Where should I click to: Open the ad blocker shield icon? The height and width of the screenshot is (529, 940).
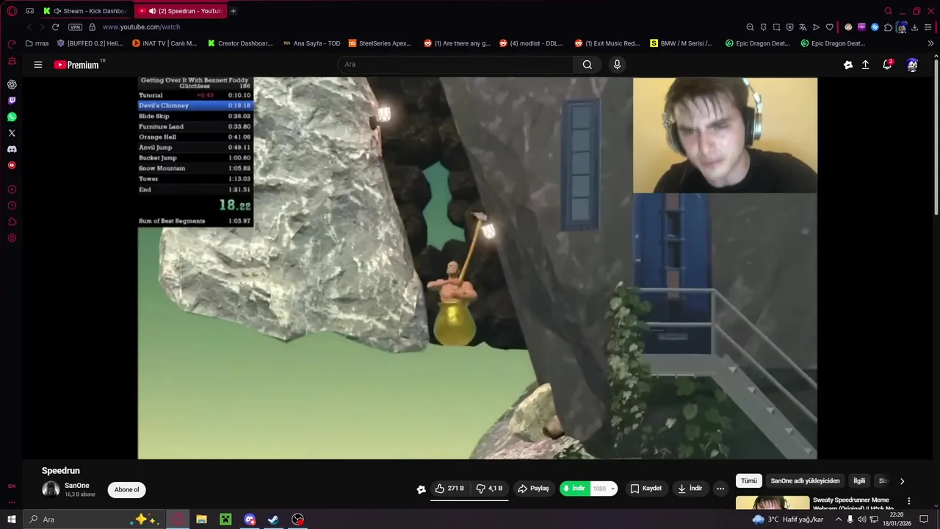(789, 27)
